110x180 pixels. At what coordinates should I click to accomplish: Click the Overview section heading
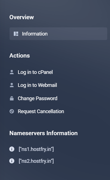(22, 17)
